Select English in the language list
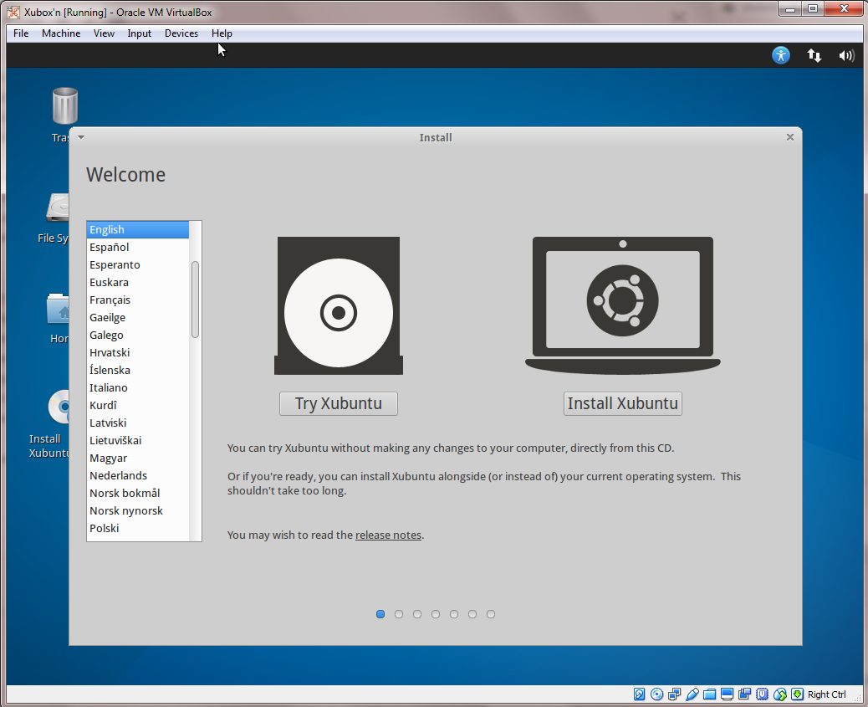Image resolution: width=868 pixels, height=707 pixels. 138,229
